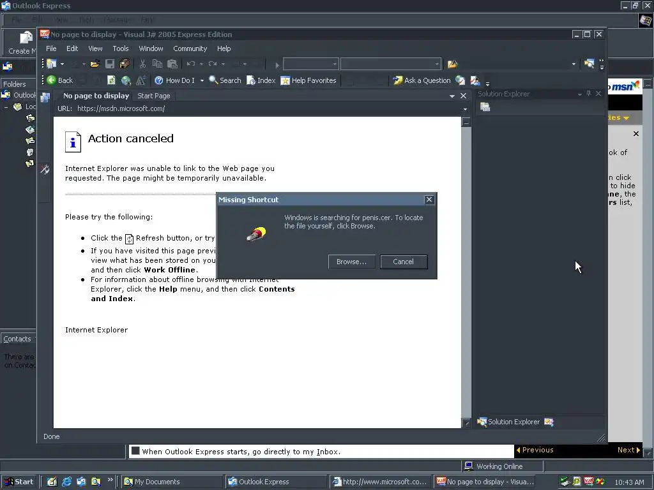Open Help Favorites
The height and width of the screenshot is (490, 654).
(308, 80)
